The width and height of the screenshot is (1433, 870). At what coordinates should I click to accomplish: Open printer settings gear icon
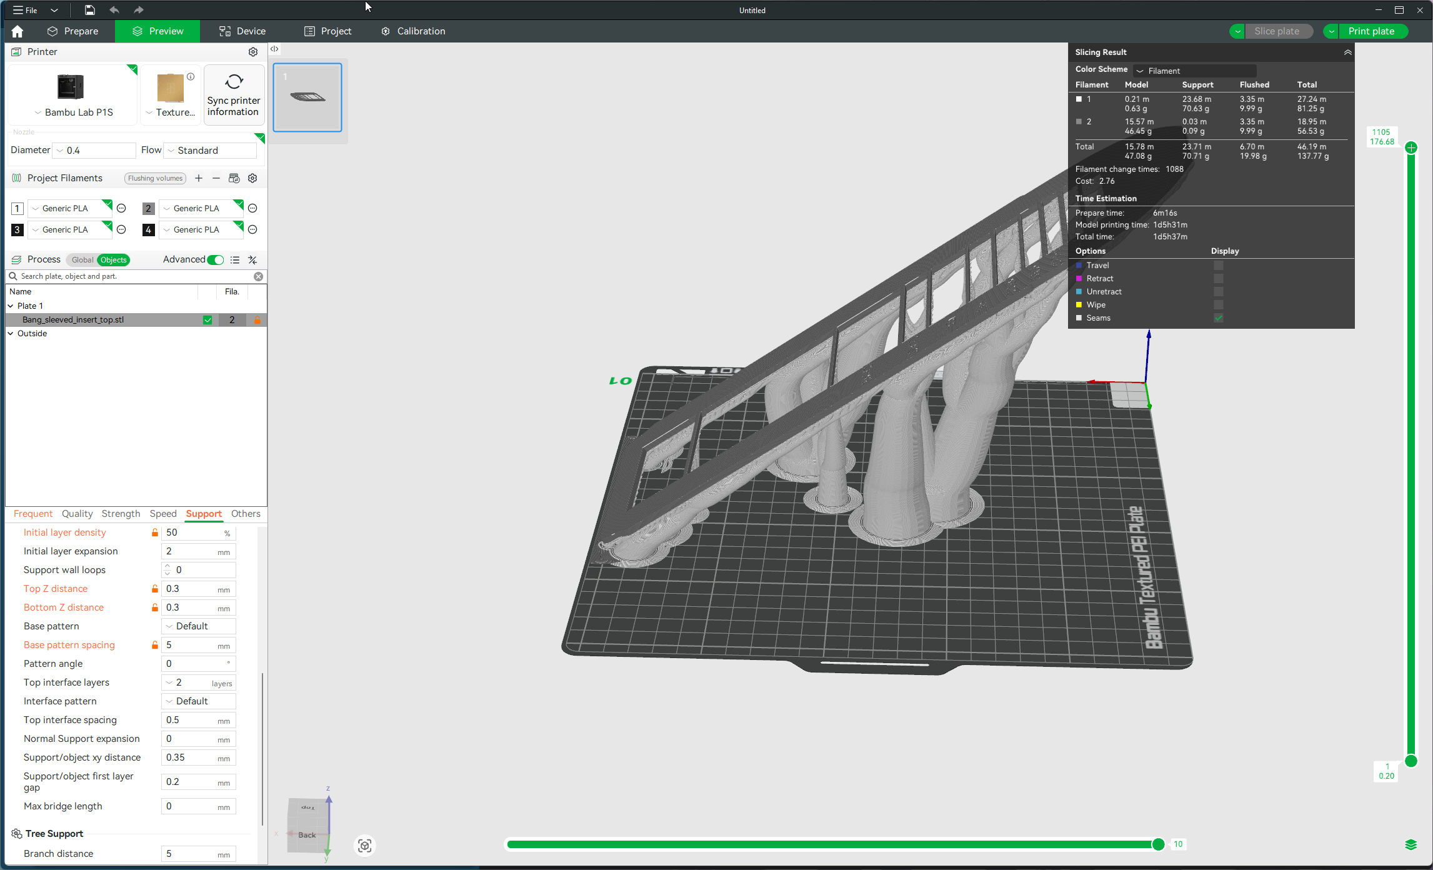[x=253, y=52]
